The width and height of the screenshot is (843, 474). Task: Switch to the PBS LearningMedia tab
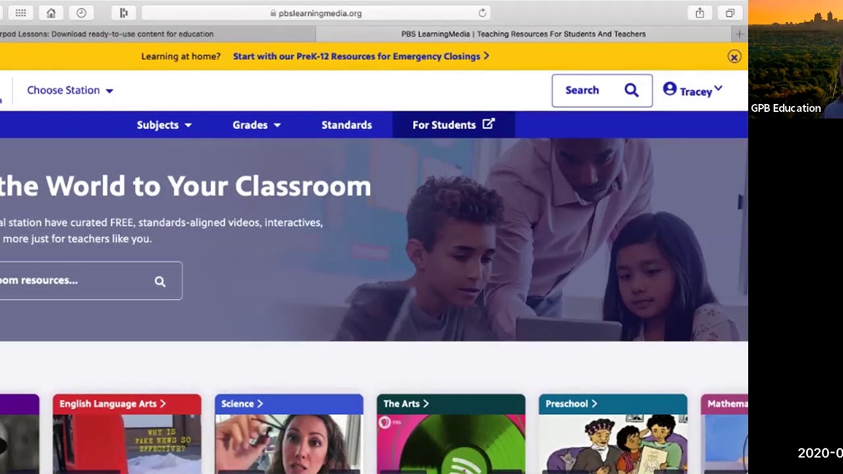click(524, 34)
